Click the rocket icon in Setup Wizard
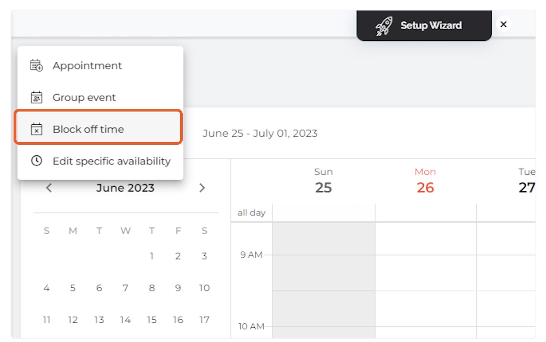 coord(384,26)
